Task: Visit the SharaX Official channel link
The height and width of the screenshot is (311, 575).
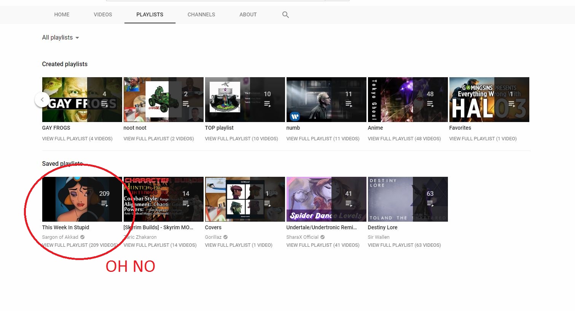Action: (x=303, y=237)
